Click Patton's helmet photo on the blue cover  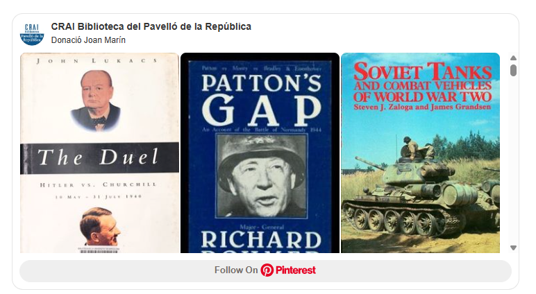[x=262, y=176]
